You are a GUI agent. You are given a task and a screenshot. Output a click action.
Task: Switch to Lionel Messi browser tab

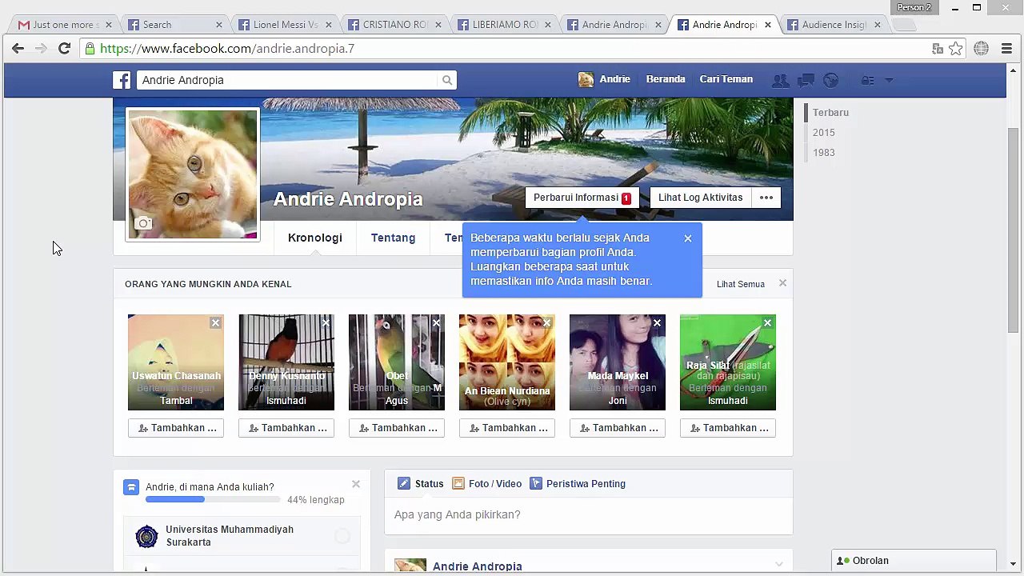(x=284, y=25)
